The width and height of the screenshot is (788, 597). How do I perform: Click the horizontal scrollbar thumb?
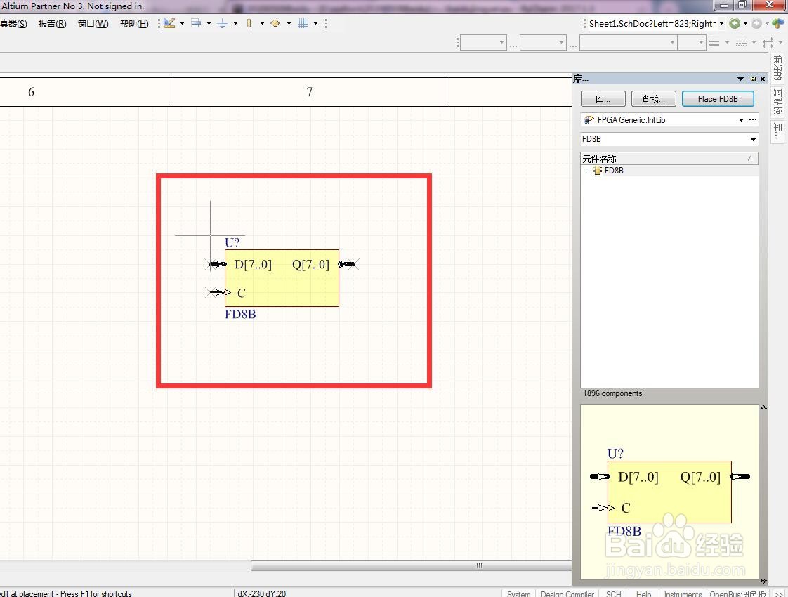pyautogui.click(x=411, y=566)
